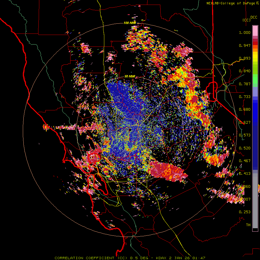This screenshot has height=260, width=260.
Task: Select the 0.253 scale value
Action: (245, 212)
